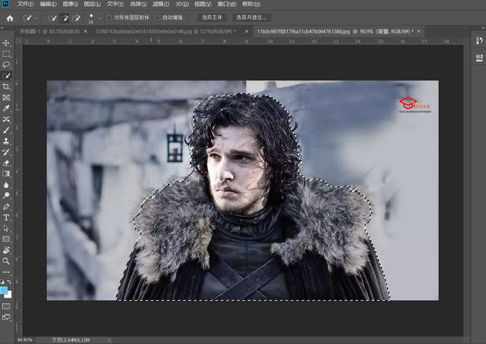Close the 11b0c987f8817f6a jpg tab
This screenshot has width=486, height=344.
pos(418,31)
